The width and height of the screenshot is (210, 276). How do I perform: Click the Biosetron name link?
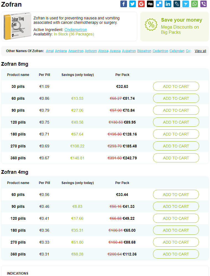tap(144, 51)
